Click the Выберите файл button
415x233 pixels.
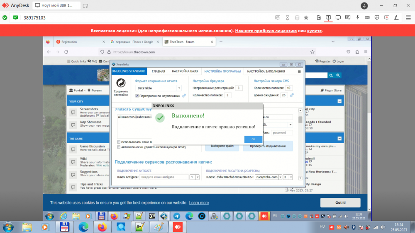222,146
